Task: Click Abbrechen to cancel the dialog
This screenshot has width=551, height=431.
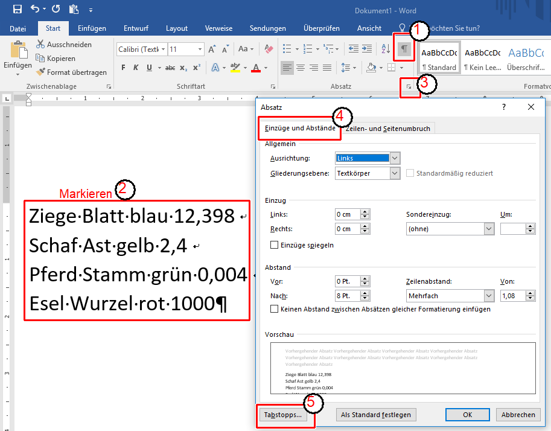Action: (x=518, y=415)
